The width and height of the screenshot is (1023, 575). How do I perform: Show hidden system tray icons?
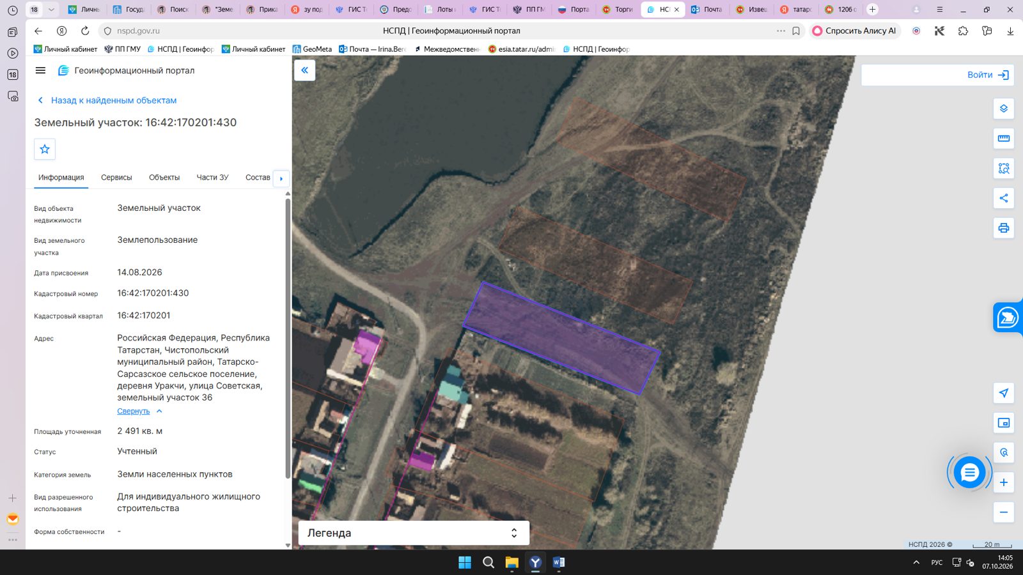tap(916, 562)
